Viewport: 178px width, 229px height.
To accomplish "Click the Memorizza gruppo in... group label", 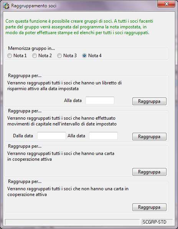I will 31,48.
